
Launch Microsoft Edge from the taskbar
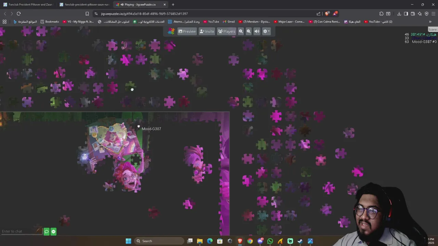(210, 241)
